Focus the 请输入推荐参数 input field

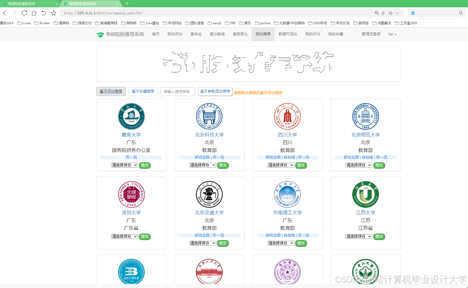tap(178, 92)
